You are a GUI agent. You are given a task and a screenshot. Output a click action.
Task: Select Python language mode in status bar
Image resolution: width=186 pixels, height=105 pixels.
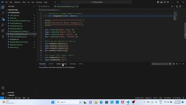(x=169, y=98)
